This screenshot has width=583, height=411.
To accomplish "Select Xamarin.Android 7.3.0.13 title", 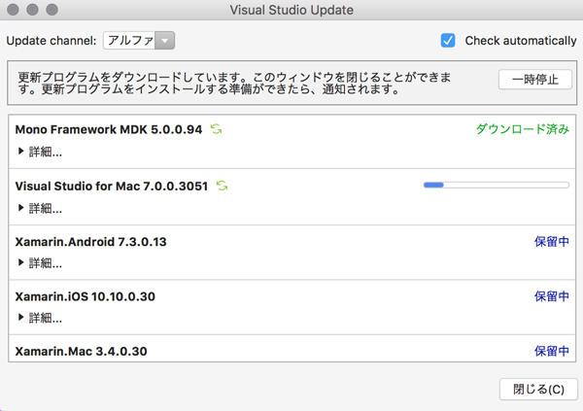I will coord(90,242).
